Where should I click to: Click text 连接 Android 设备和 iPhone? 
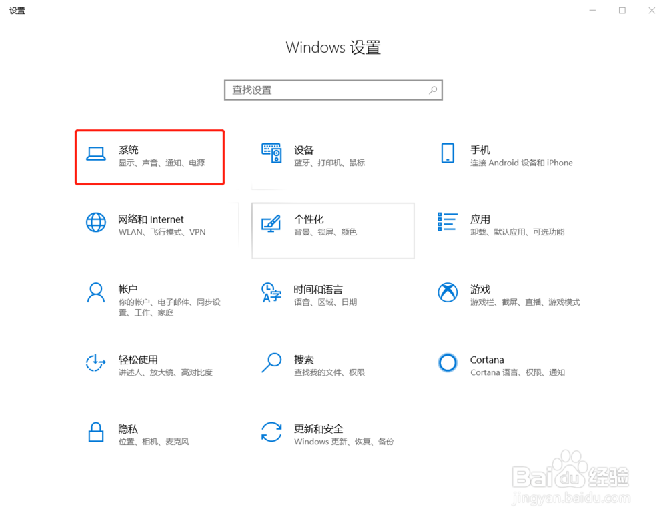coord(522,163)
